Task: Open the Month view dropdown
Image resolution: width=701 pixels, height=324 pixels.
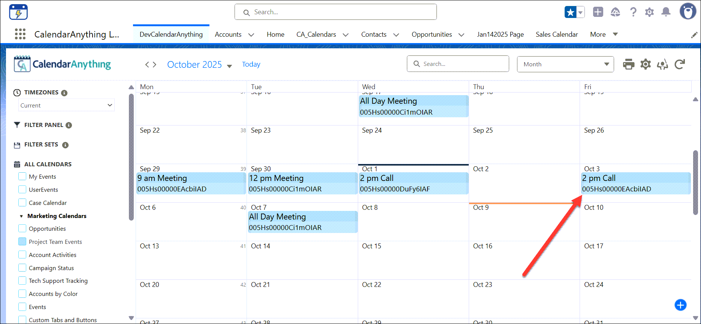Action: pos(565,64)
